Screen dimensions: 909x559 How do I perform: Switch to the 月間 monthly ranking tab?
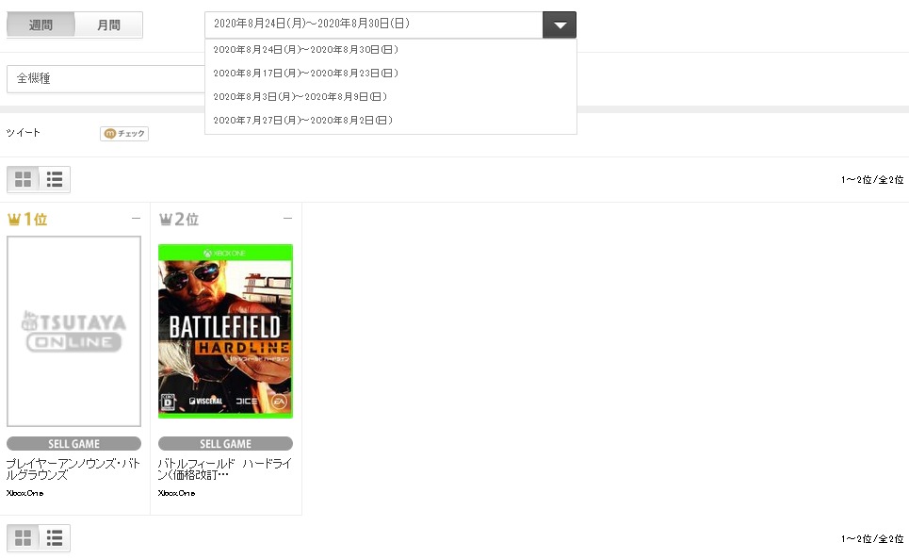(108, 25)
